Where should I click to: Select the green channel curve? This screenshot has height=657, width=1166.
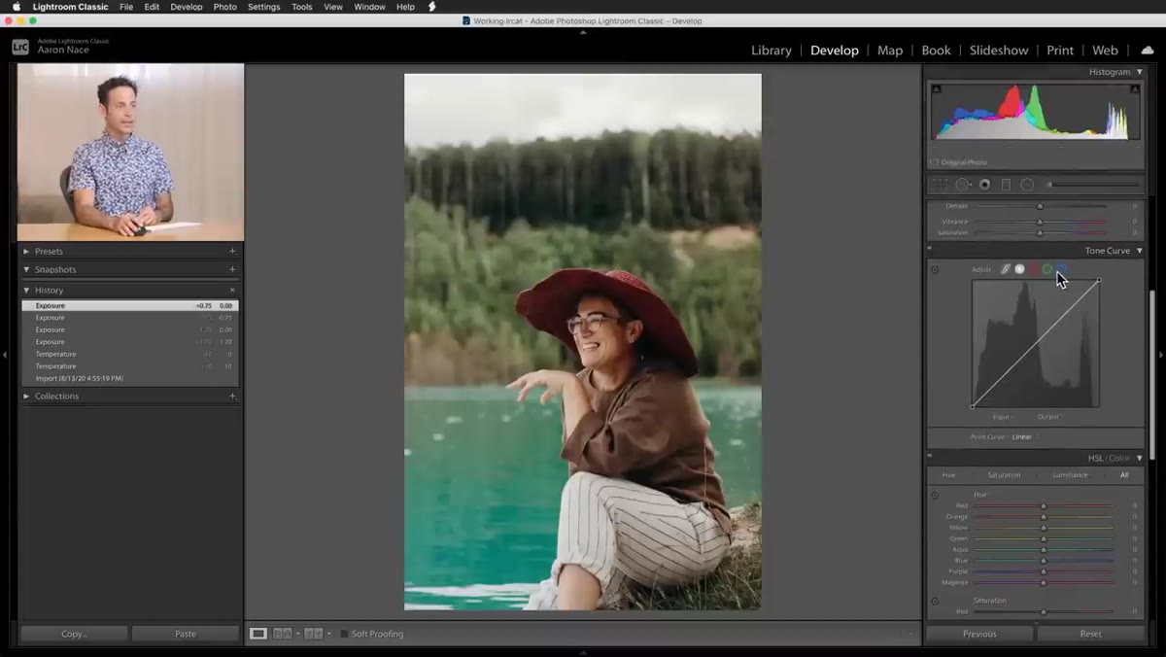1047,269
